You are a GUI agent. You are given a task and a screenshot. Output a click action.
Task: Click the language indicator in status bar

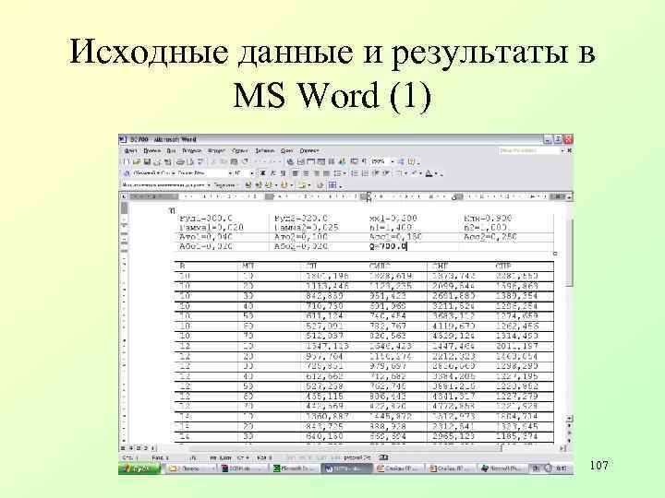pyautogui.click(x=357, y=457)
